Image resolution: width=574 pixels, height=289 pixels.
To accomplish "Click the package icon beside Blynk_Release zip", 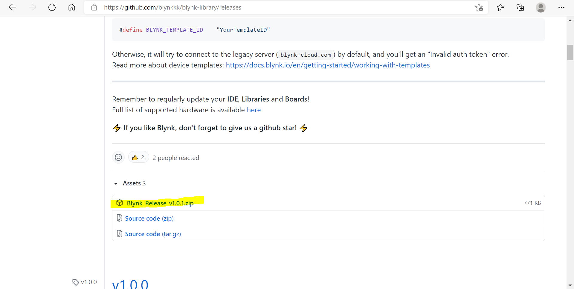I will 120,203.
